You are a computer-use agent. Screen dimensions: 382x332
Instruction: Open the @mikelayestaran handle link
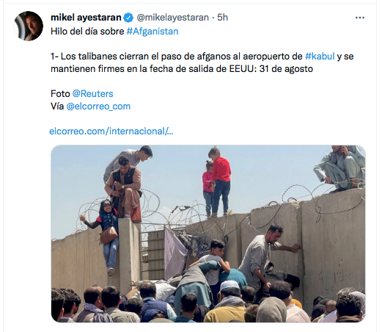(x=172, y=18)
